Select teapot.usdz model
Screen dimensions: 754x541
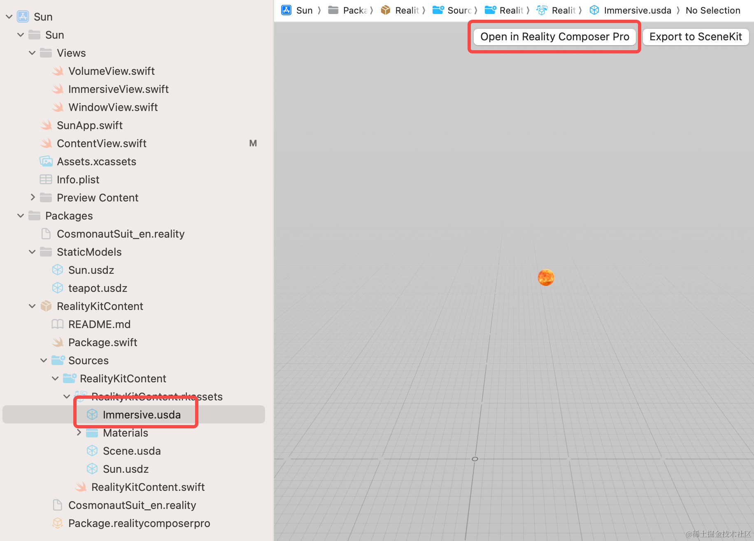coord(98,288)
